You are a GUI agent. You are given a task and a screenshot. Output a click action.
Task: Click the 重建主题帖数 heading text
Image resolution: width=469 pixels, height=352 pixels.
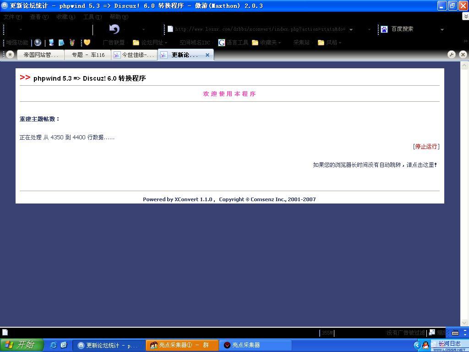point(39,119)
